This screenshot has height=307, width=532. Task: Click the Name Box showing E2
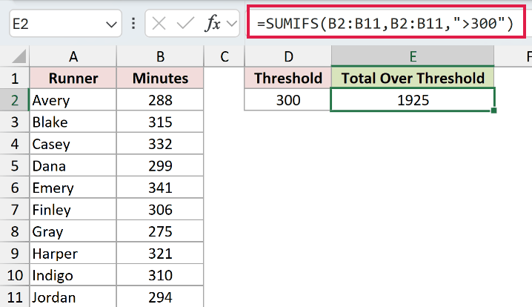click(x=65, y=24)
